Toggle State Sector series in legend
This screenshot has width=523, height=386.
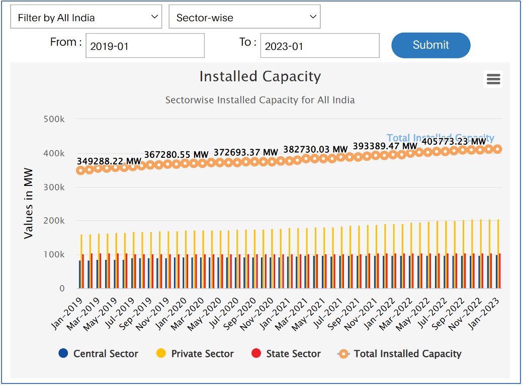coord(293,354)
